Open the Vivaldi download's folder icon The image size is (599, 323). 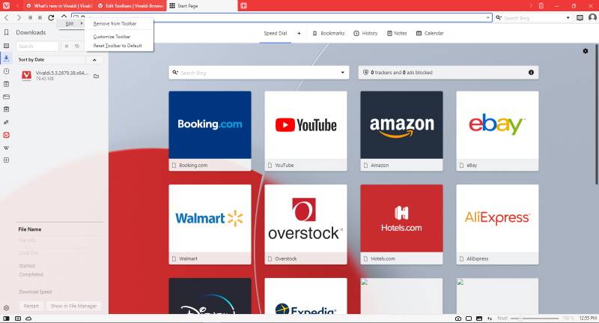pyautogui.click(x=97, y=76)
